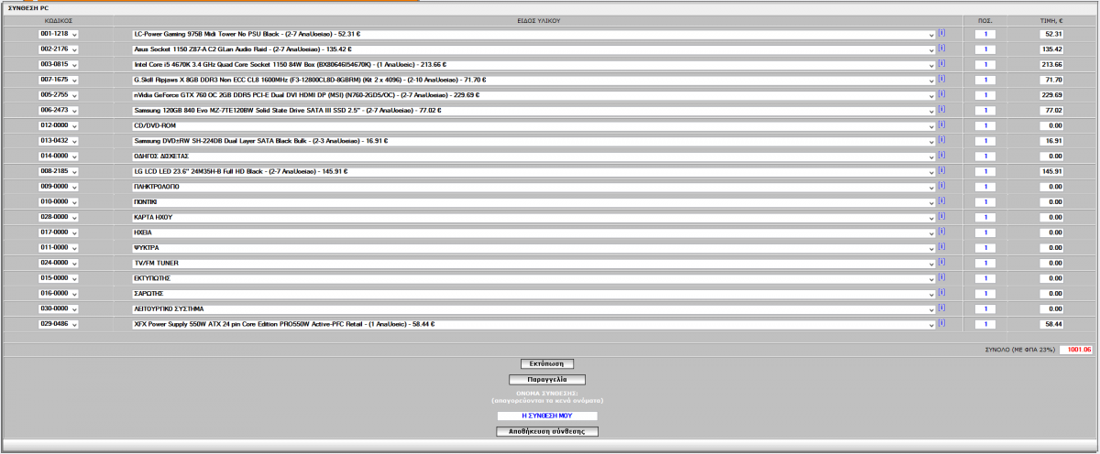Open info icon on ΕΚΤΥΠΩΤΗΣ row
The height and width of the screenshot is (454, 1100).
click(x=940, y=277)
